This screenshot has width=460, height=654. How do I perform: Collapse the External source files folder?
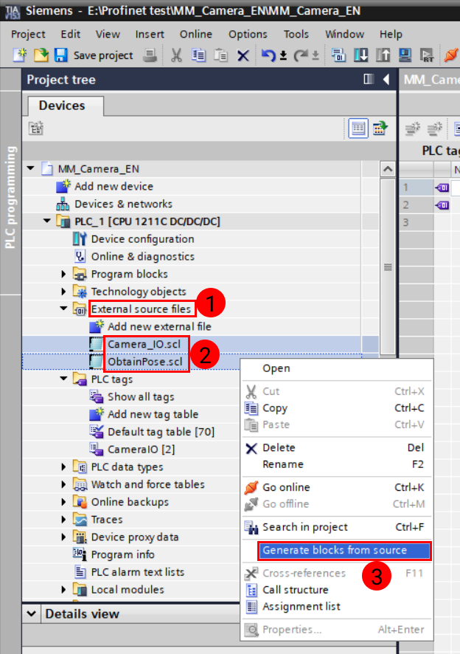pos(63,309)
